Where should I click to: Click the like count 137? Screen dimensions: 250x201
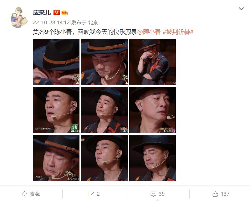click(225, 194)
